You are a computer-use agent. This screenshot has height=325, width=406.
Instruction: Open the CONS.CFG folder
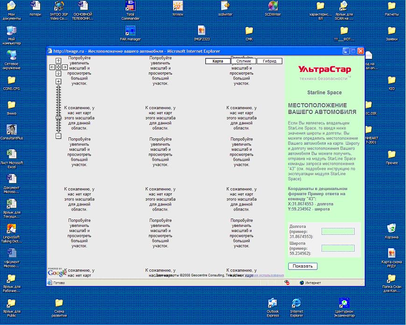[x=11, y=83]
